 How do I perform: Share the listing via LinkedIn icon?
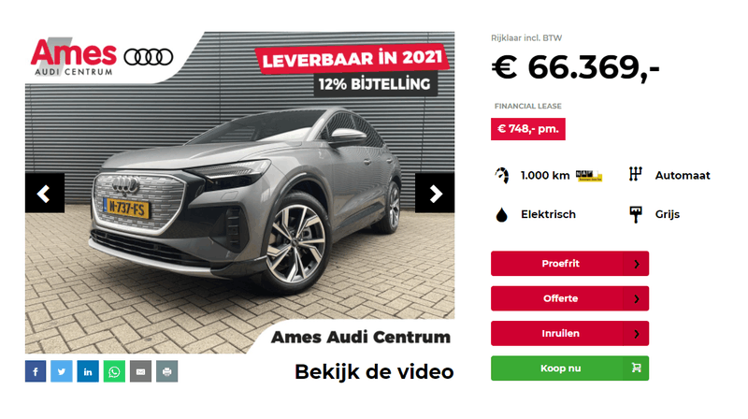[x=88, y=371]
